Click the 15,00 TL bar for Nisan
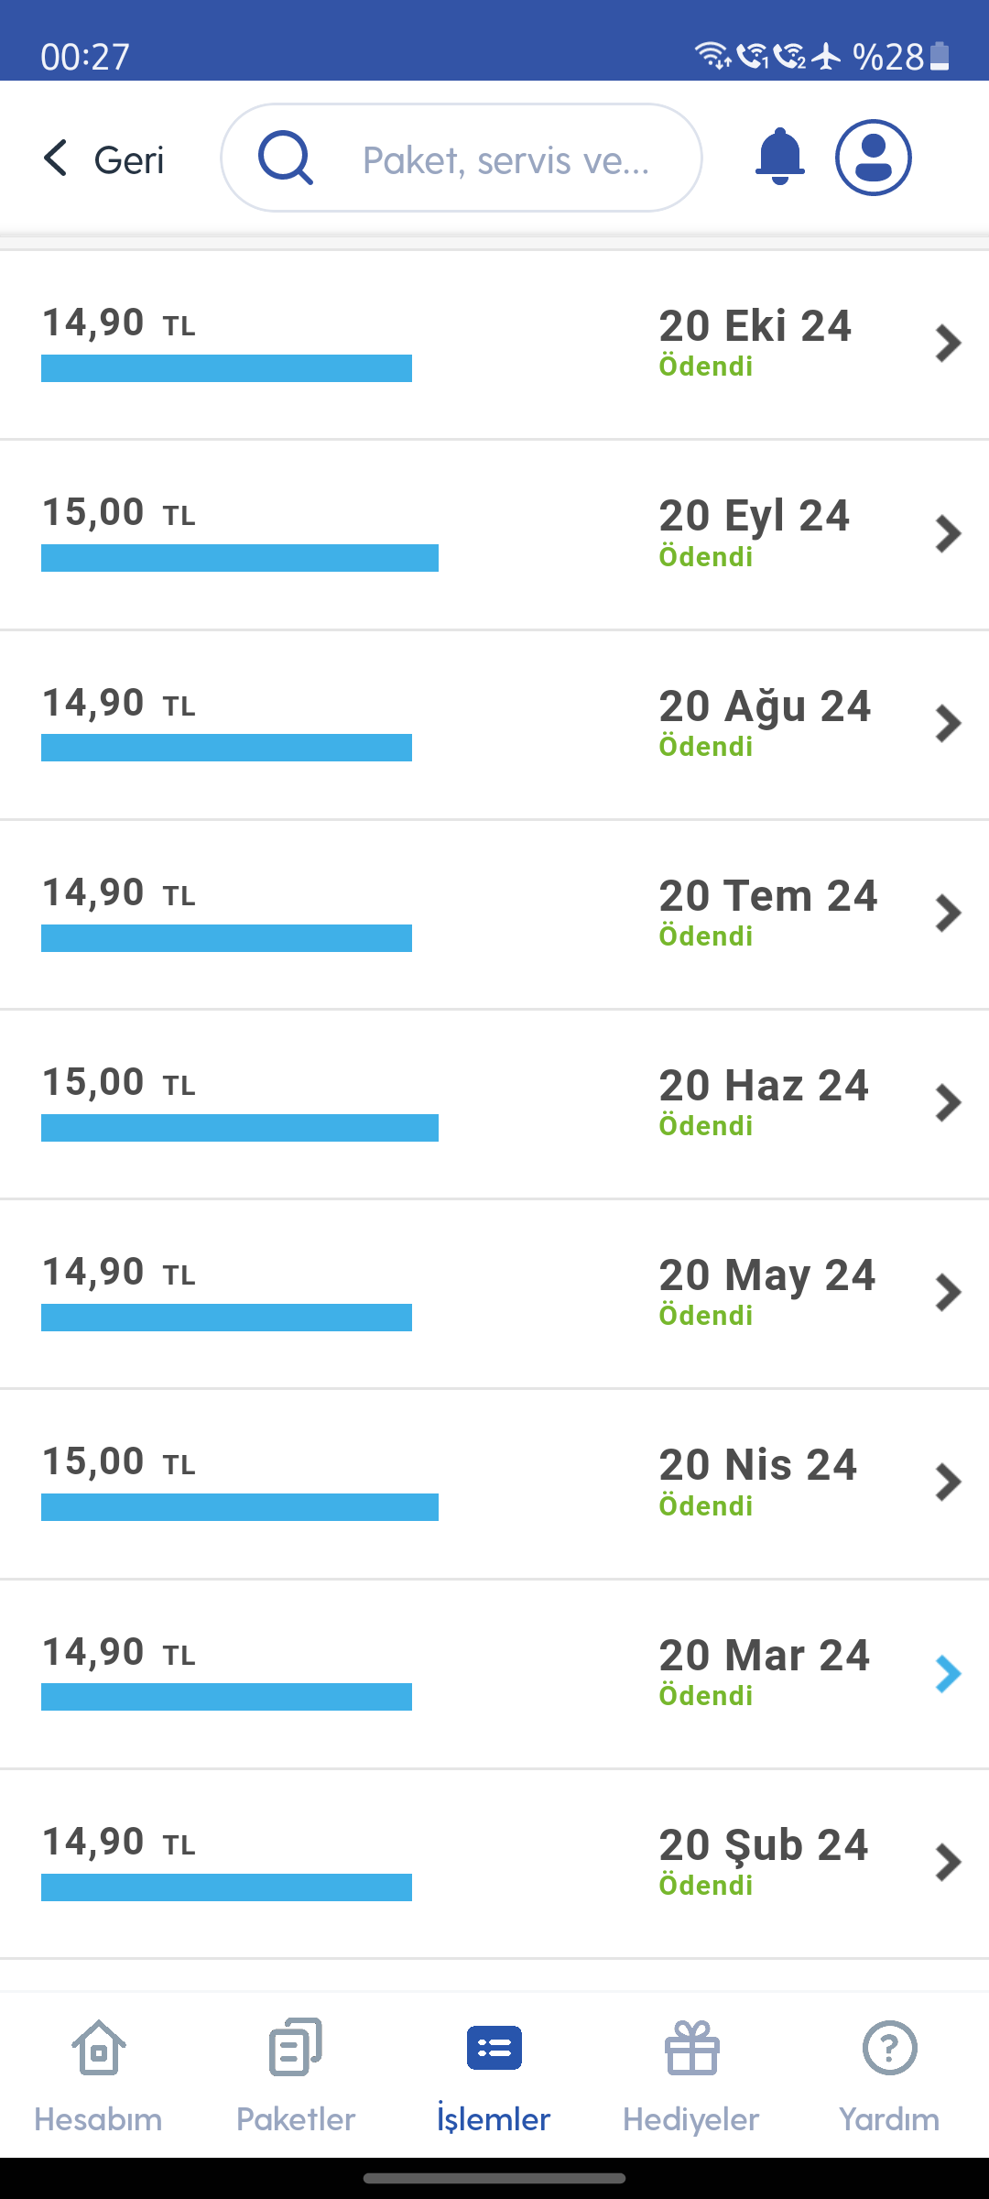989x2199 pixels. tap(240, 1507)
